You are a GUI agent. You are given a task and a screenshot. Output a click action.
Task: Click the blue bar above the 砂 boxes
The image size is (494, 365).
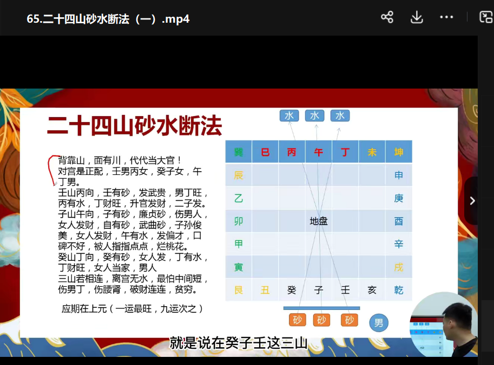pyautogui.click(x=321, y=308)
